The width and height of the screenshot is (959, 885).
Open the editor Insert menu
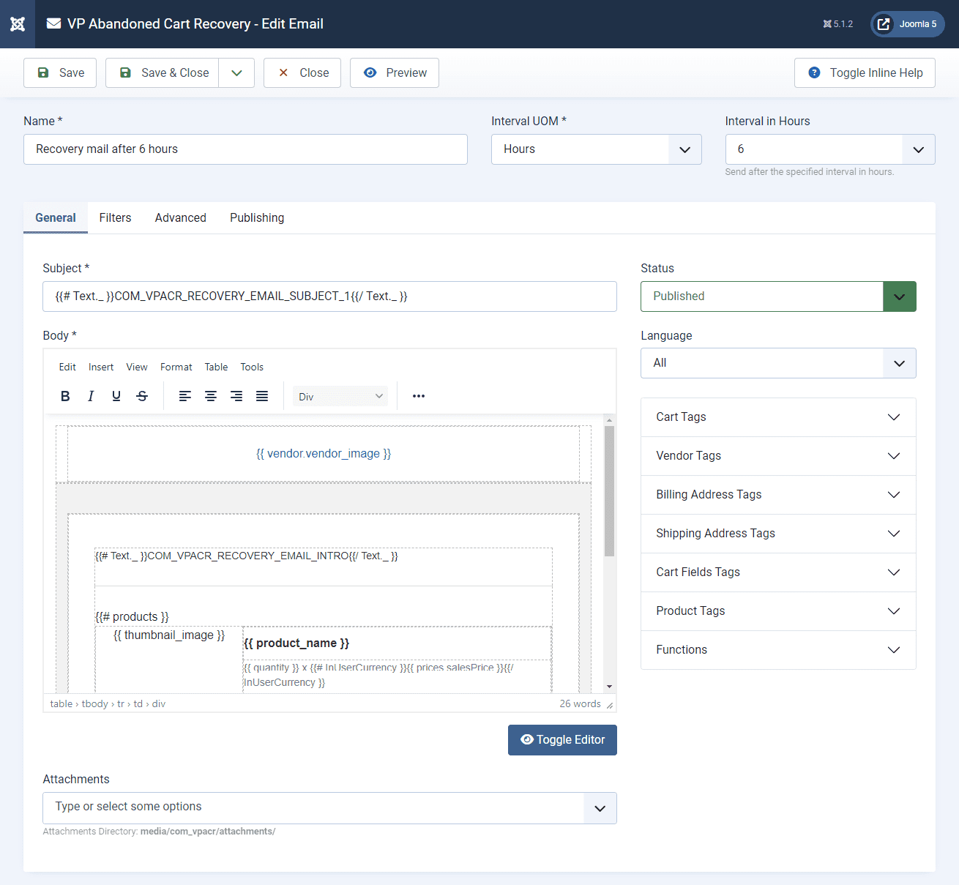(x=101, y=367)
